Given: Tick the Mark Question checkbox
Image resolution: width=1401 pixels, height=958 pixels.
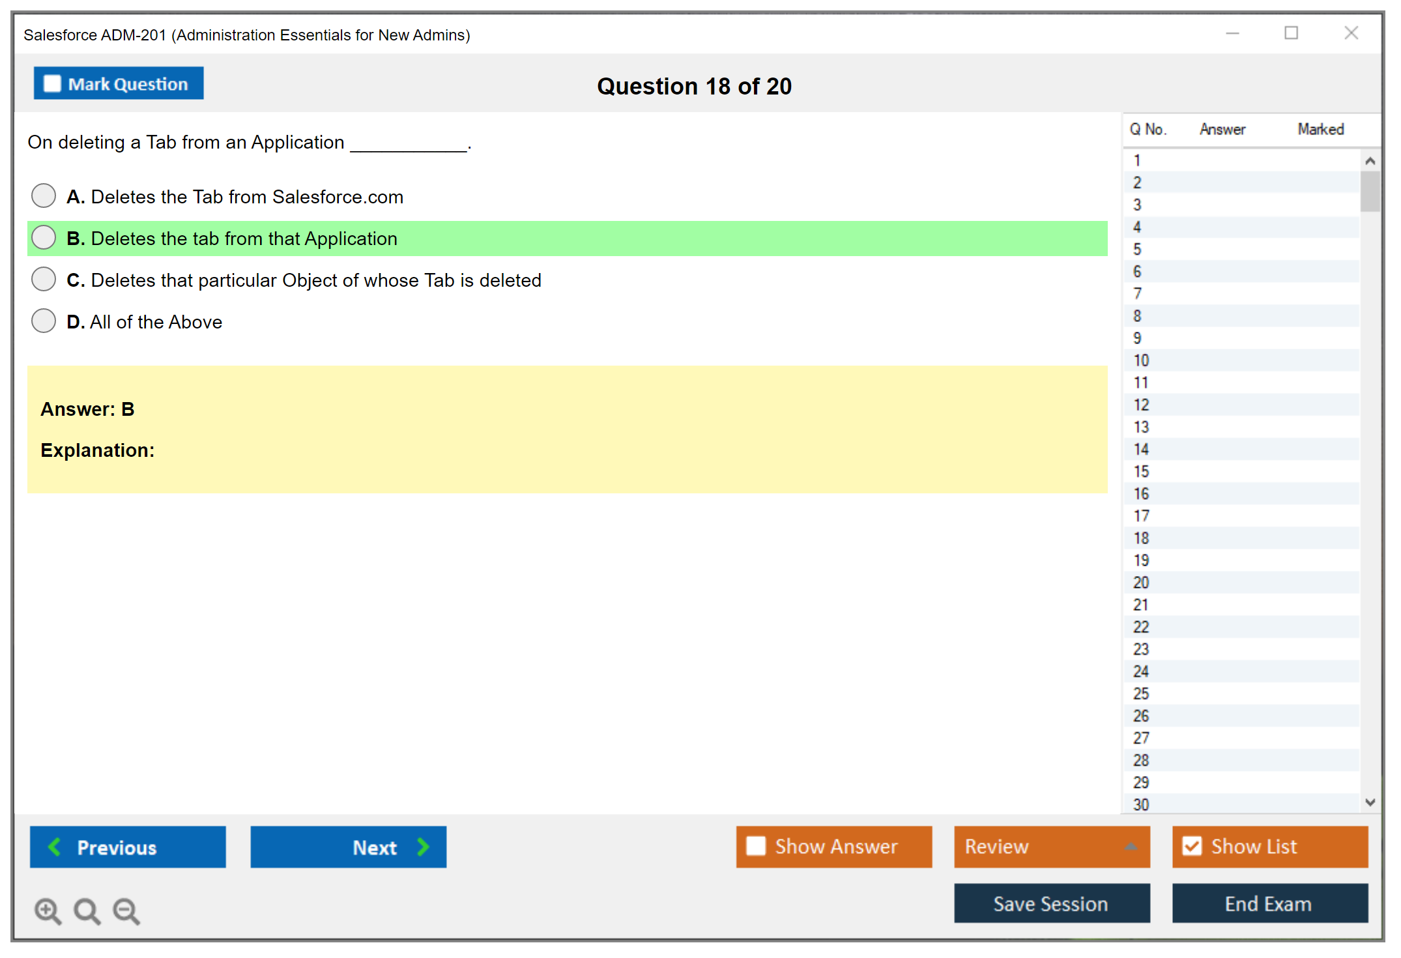Looking at the screenshot, I should (x=52, y=83).
